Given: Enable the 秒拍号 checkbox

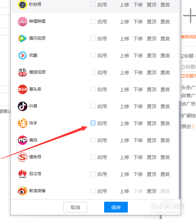Looking at the screenshot, I should pos(93,4).
